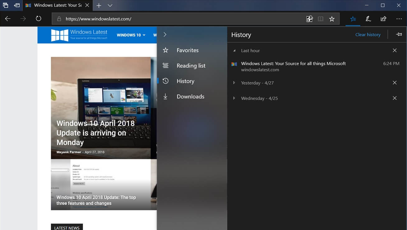Select the Windows Latest browser tab
This screenshot has width=407, height=230.
(58, 5)
